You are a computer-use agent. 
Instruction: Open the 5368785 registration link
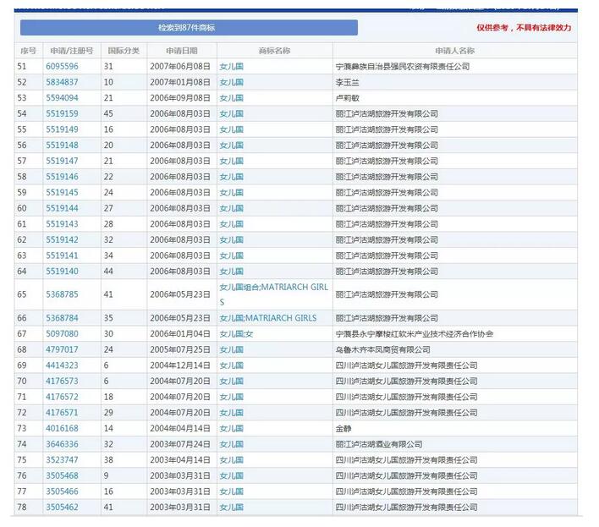[x=62, y=294]
